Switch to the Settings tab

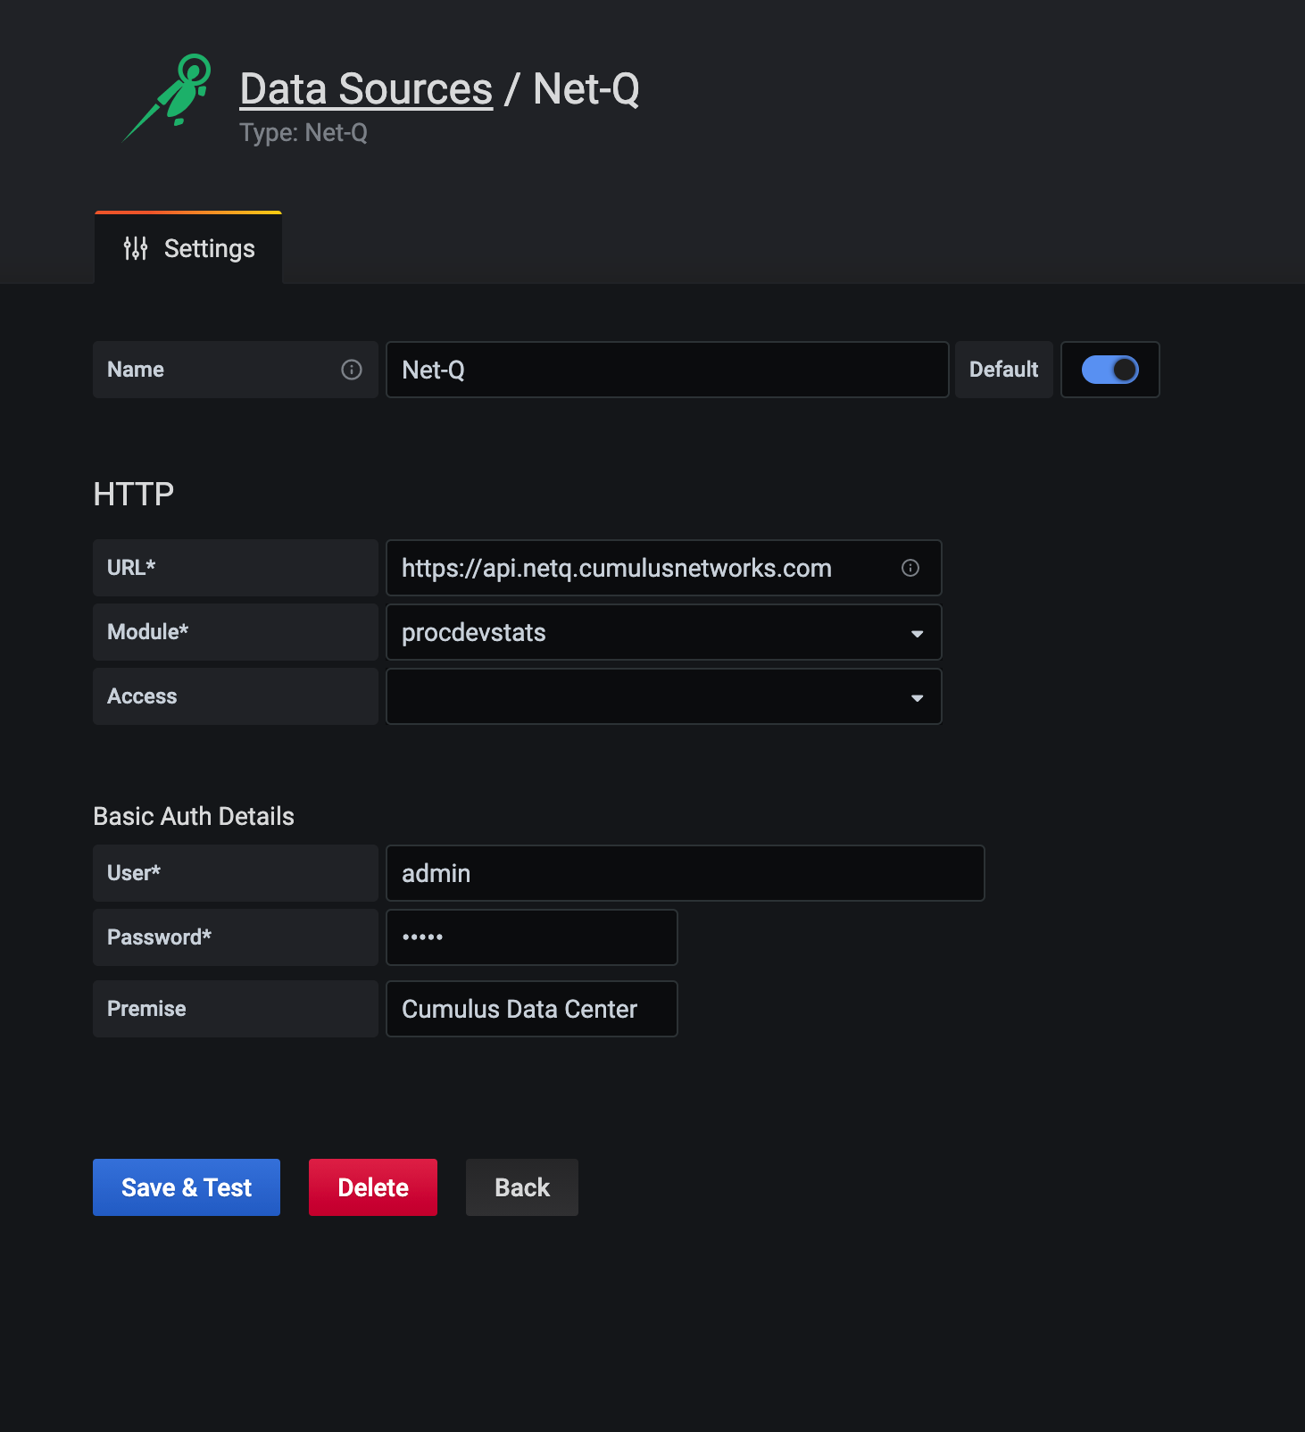189,248
